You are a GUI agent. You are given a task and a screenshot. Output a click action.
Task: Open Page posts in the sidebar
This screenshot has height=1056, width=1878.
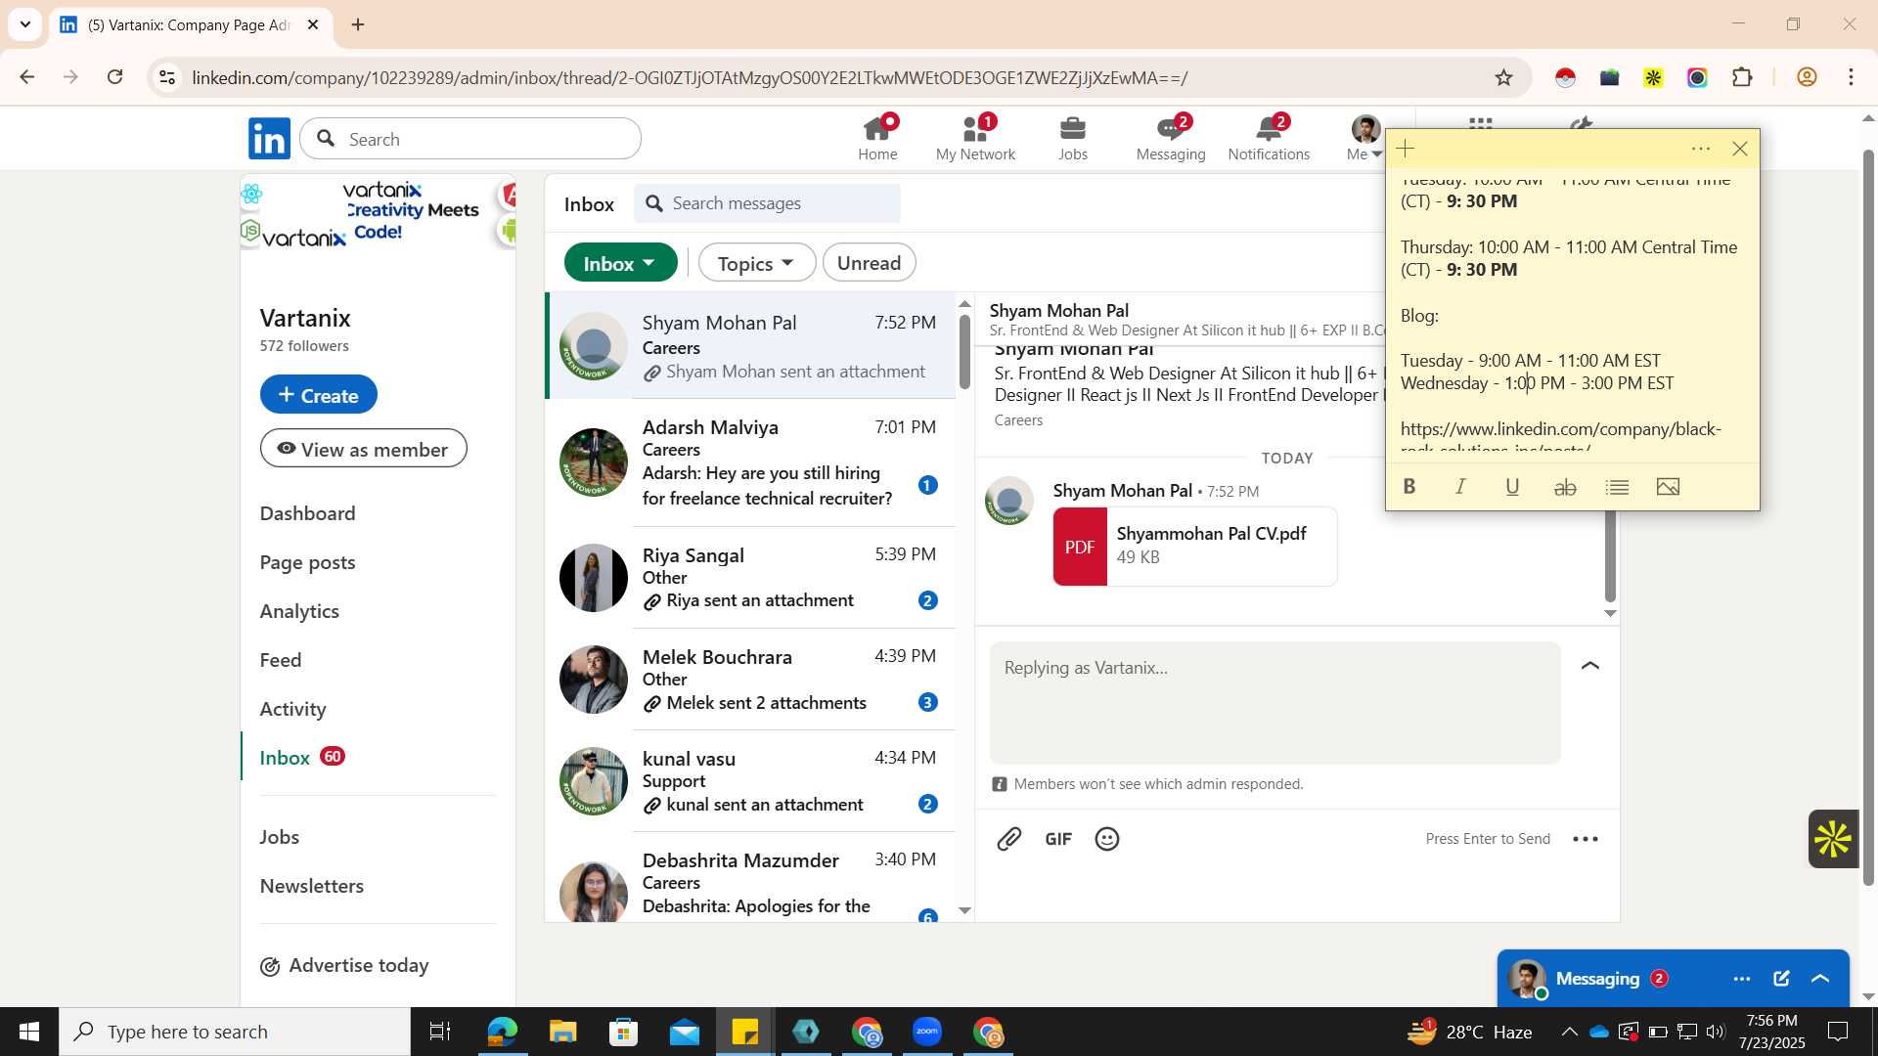[x=308, y=562]
